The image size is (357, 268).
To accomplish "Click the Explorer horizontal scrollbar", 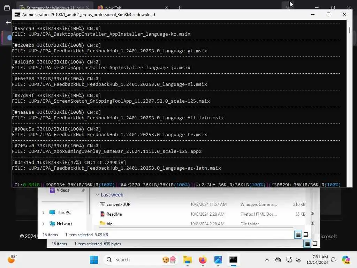I will click(x=196, y=228).
